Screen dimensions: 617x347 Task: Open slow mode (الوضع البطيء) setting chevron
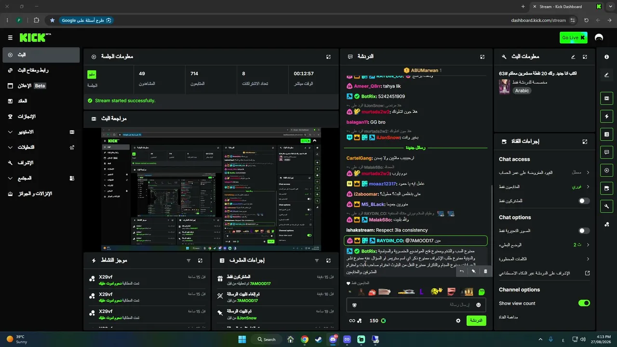[588, 245]
